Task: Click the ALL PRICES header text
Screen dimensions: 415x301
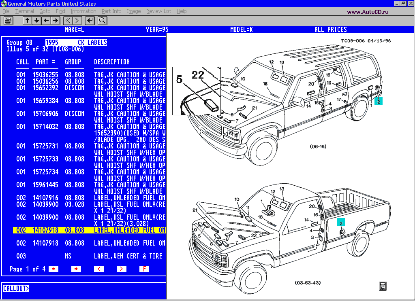Action: click(331, 30)
